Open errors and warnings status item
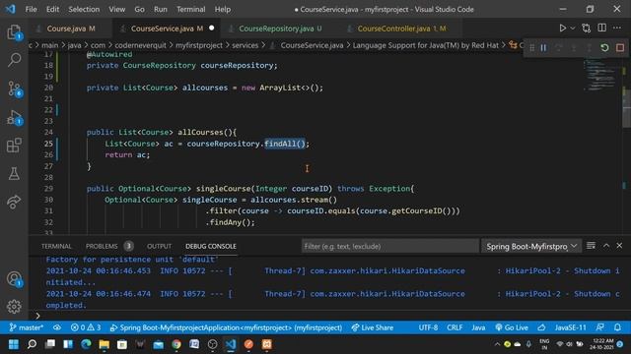The height and width of the screenshot is (354, 631). pyautogui.click(x=86, y=327)
